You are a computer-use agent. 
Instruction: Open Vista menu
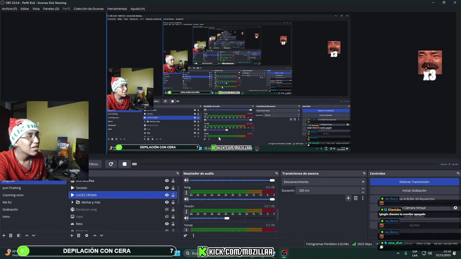pyautogui.click(x=36, y=9)
